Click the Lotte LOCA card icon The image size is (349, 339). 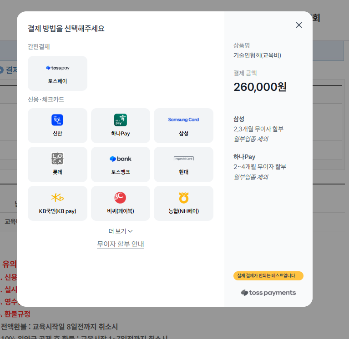[x=57, y=159]
